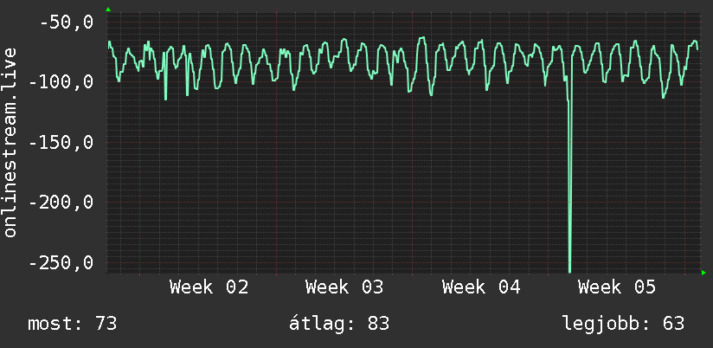Click the "legjobb: 63" best value text
713x348 pixels.
click(623, 324)
